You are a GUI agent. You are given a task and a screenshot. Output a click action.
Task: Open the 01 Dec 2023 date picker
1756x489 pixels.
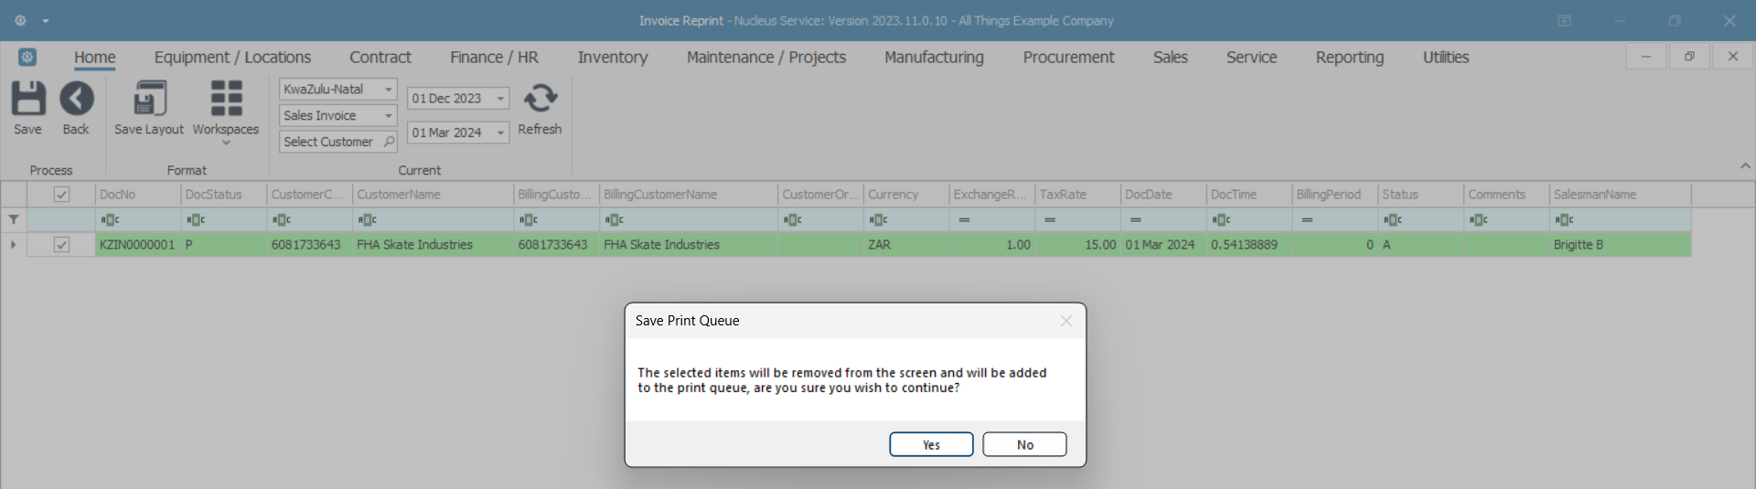pos(500,99)
